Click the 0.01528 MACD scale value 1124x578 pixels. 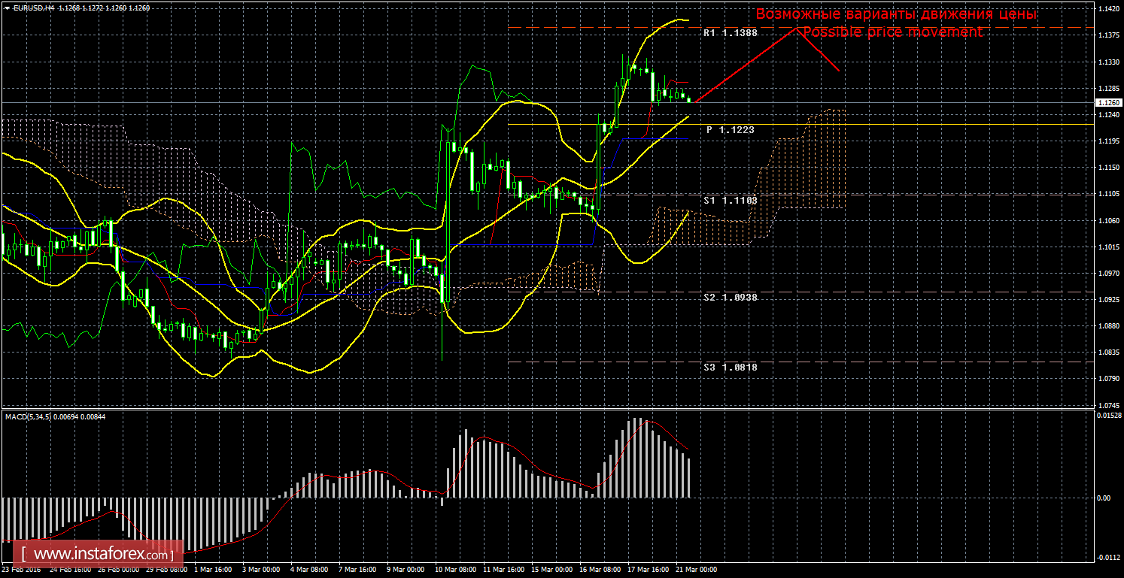1109,416
